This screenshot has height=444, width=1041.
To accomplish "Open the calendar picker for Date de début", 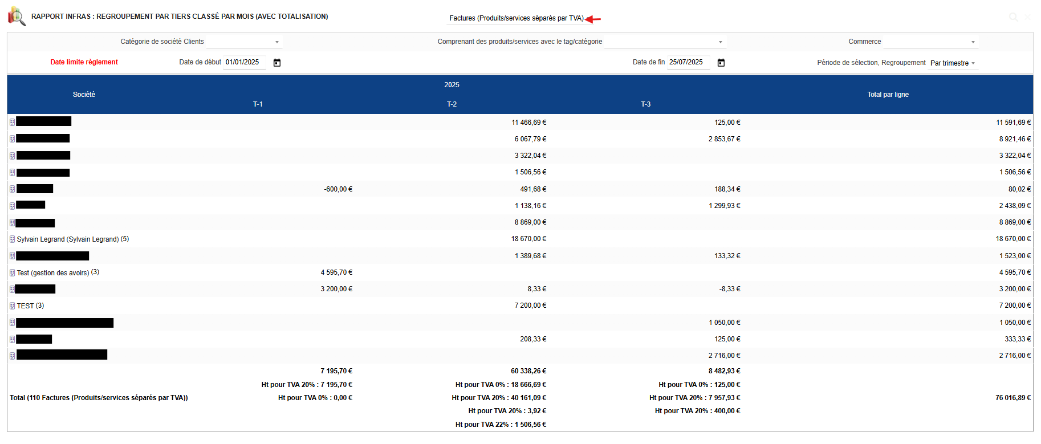I will (x=277, y=63).
